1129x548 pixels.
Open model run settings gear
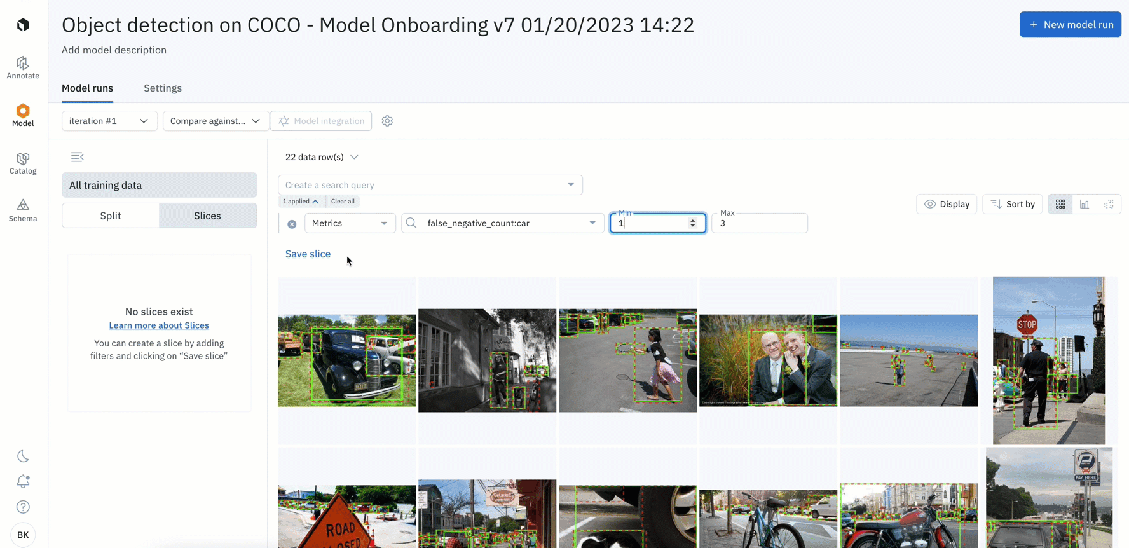point(387,121)
